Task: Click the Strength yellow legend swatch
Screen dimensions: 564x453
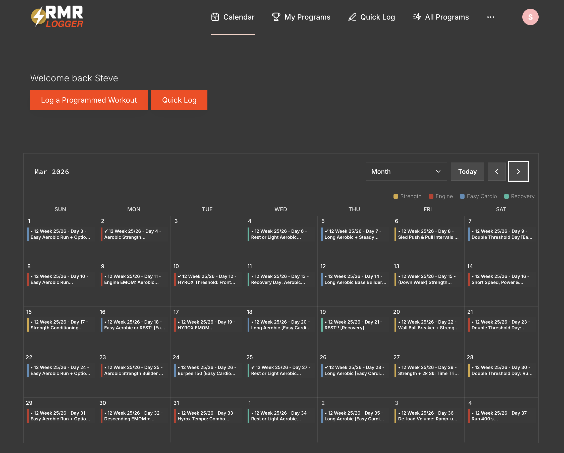Action: 396,196
